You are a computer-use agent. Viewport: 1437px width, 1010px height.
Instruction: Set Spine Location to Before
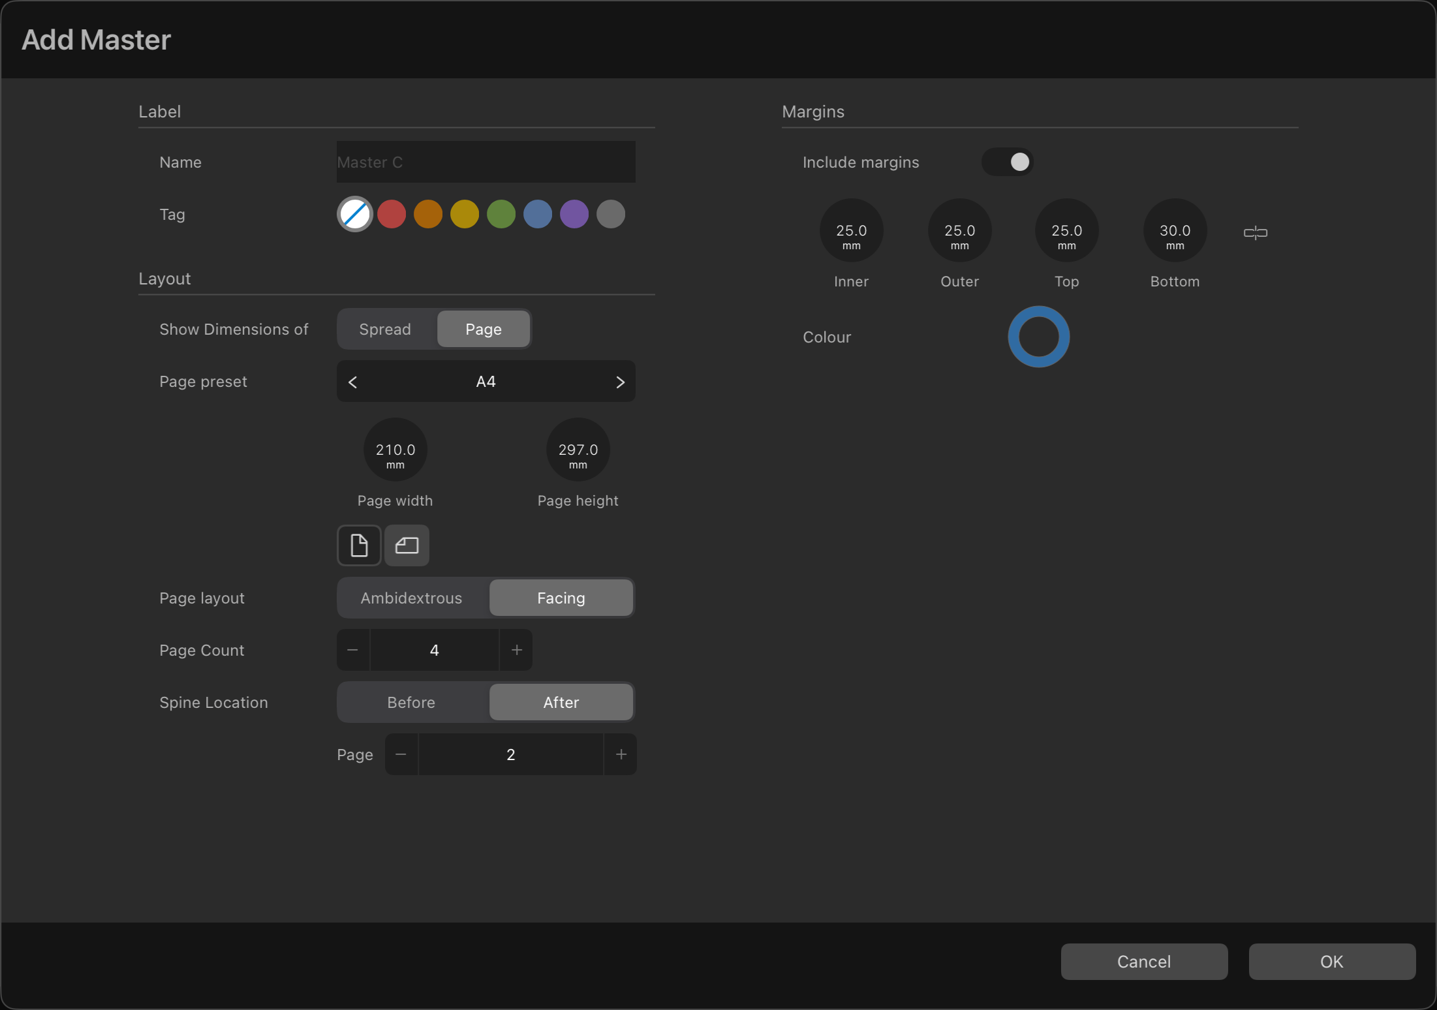coord(412,702)
